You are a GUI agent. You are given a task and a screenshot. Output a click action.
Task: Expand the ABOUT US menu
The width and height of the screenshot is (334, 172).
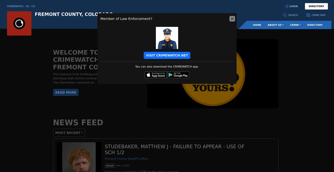pyautogui.click(x=276, y=25)
